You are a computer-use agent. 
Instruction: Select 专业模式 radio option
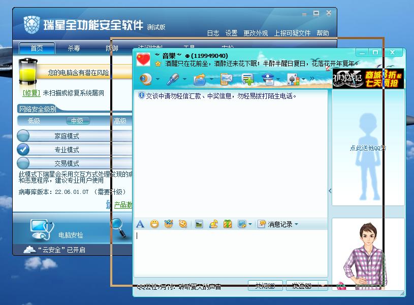(23, 150)
